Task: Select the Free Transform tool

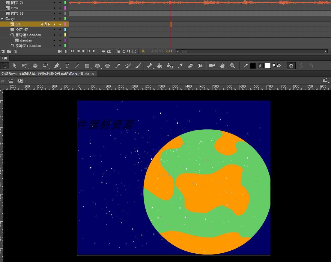Action: coord(25,66)
